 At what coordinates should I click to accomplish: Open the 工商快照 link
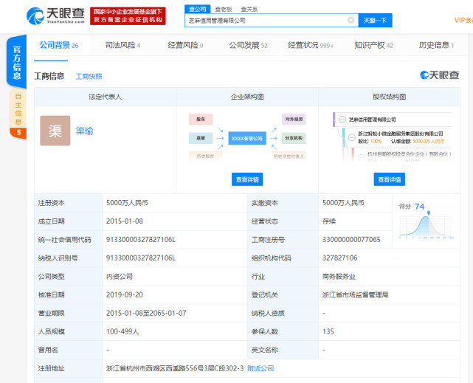89,77
